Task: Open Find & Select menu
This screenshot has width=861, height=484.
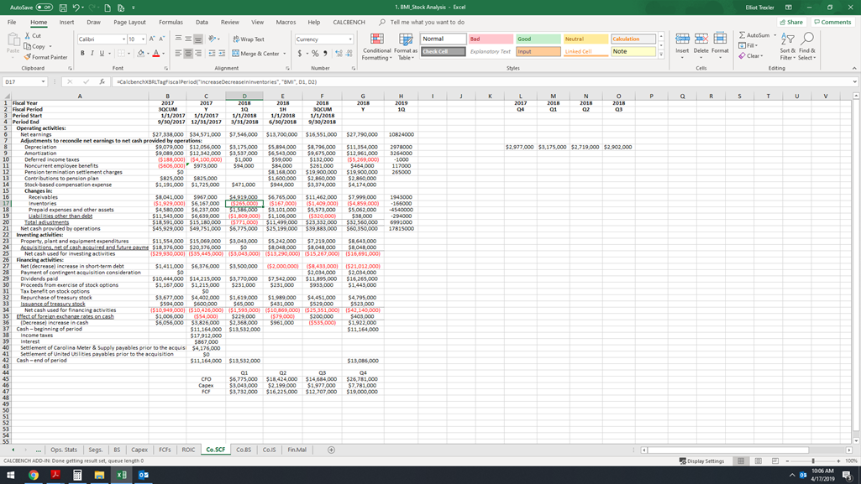Action: click(x=806, y=47)
